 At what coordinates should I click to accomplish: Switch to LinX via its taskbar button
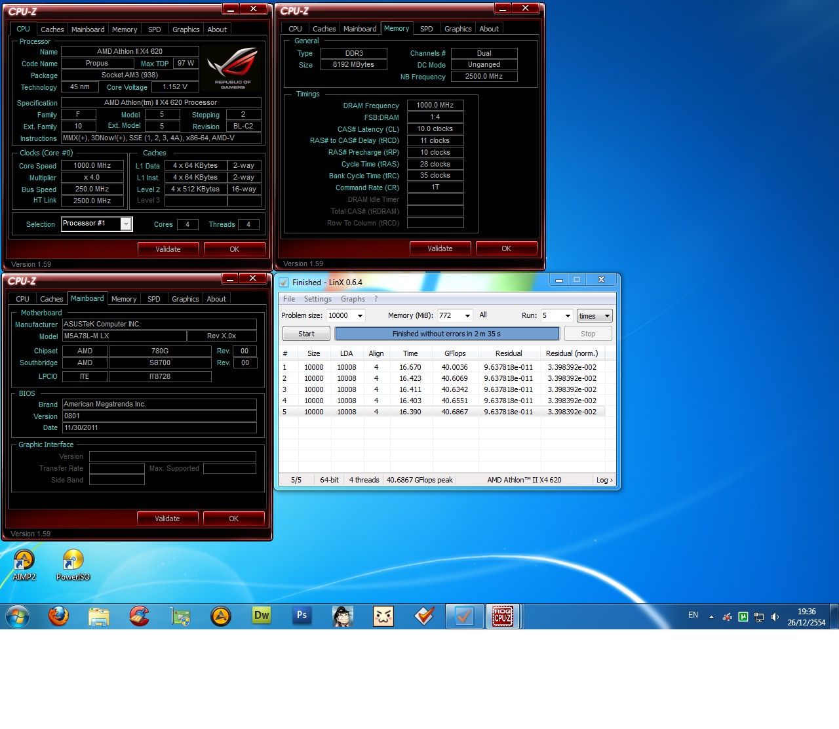pos(465,616)
